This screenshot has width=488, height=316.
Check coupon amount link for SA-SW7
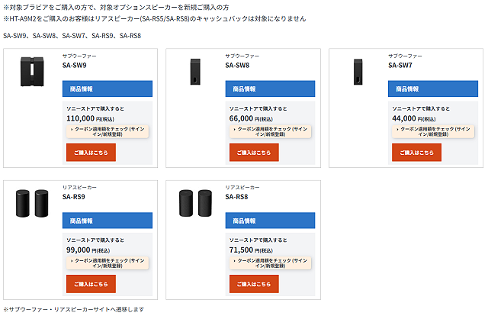433,131
